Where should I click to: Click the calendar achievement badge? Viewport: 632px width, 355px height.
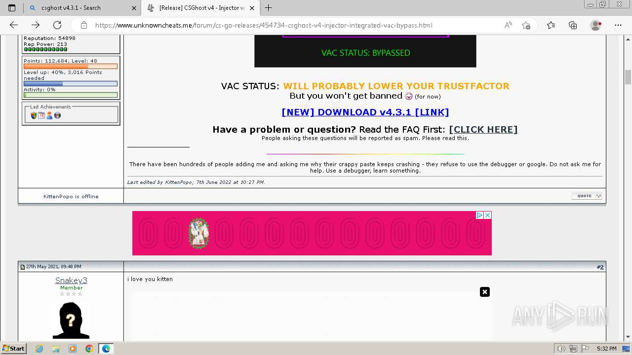point(41,115)
